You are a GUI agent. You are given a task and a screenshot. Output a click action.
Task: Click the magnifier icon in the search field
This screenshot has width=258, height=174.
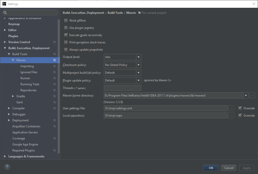[x=5, y=12]
